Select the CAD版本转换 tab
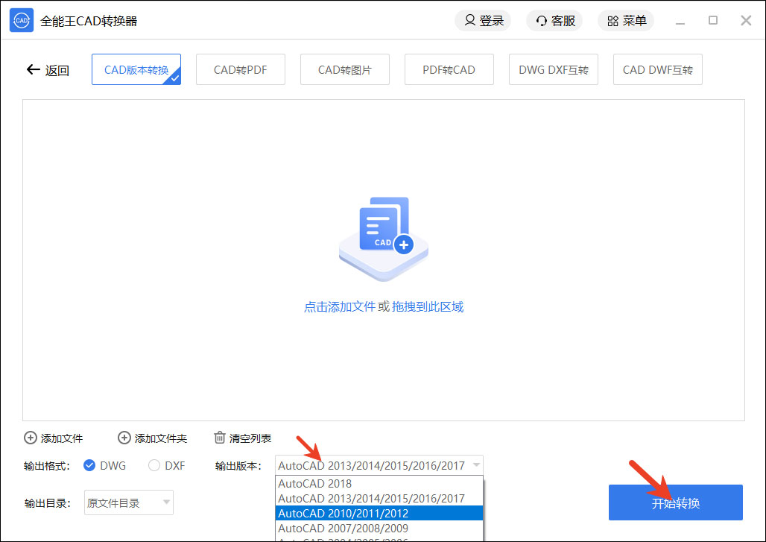The image size is (766, 542). click(136, 69)
